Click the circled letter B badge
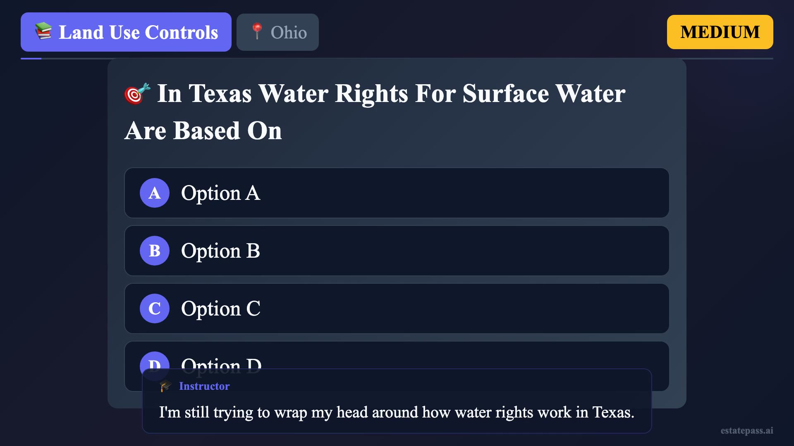Viewport: 794px width, 446px height. pyautogui.click(x=155, y=251)
